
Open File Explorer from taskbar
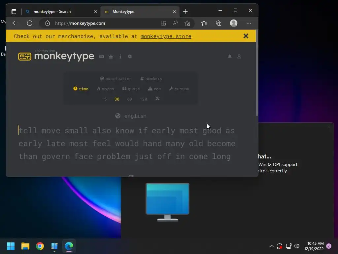click(x=25, y=246)
